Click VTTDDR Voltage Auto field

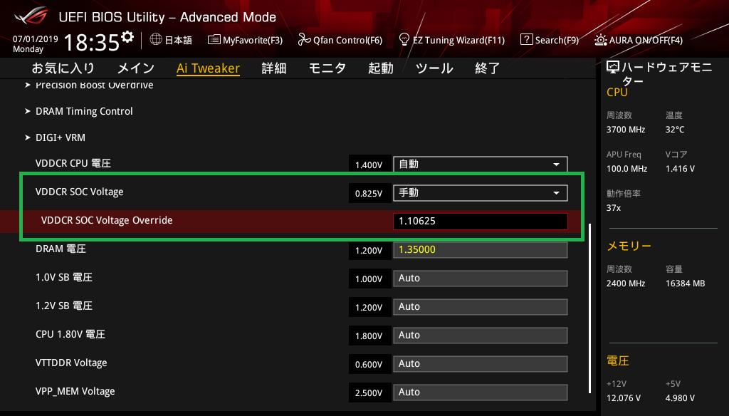481,364
